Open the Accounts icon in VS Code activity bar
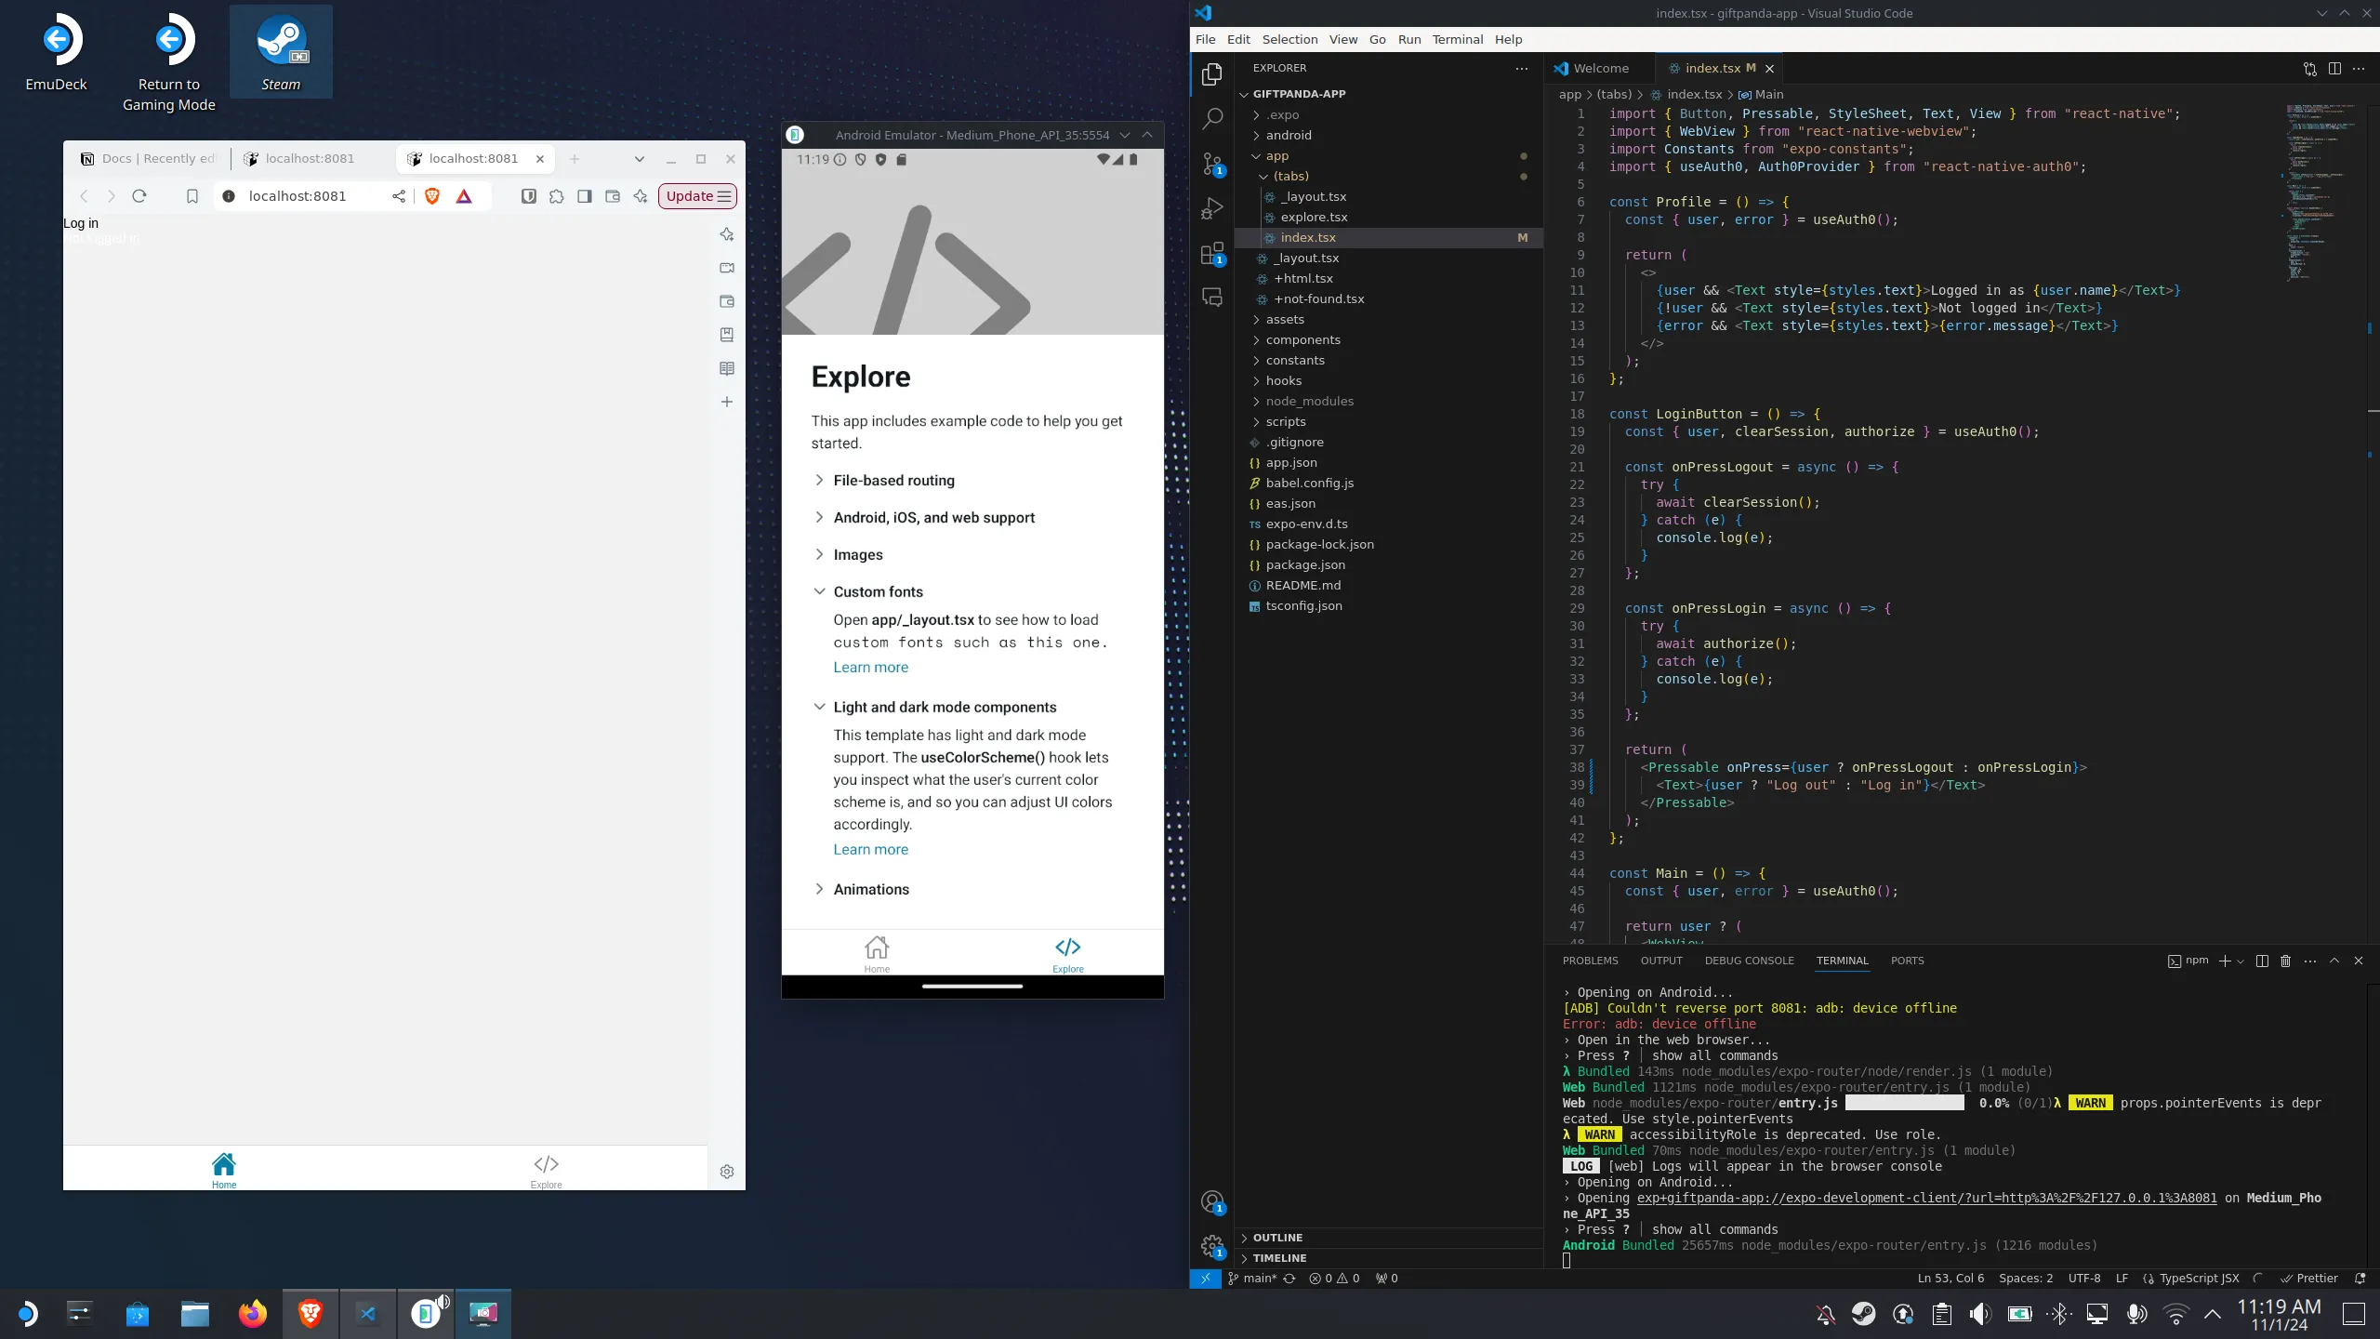This screenshot has height=1339, width=2380. pos(1211,1201)
